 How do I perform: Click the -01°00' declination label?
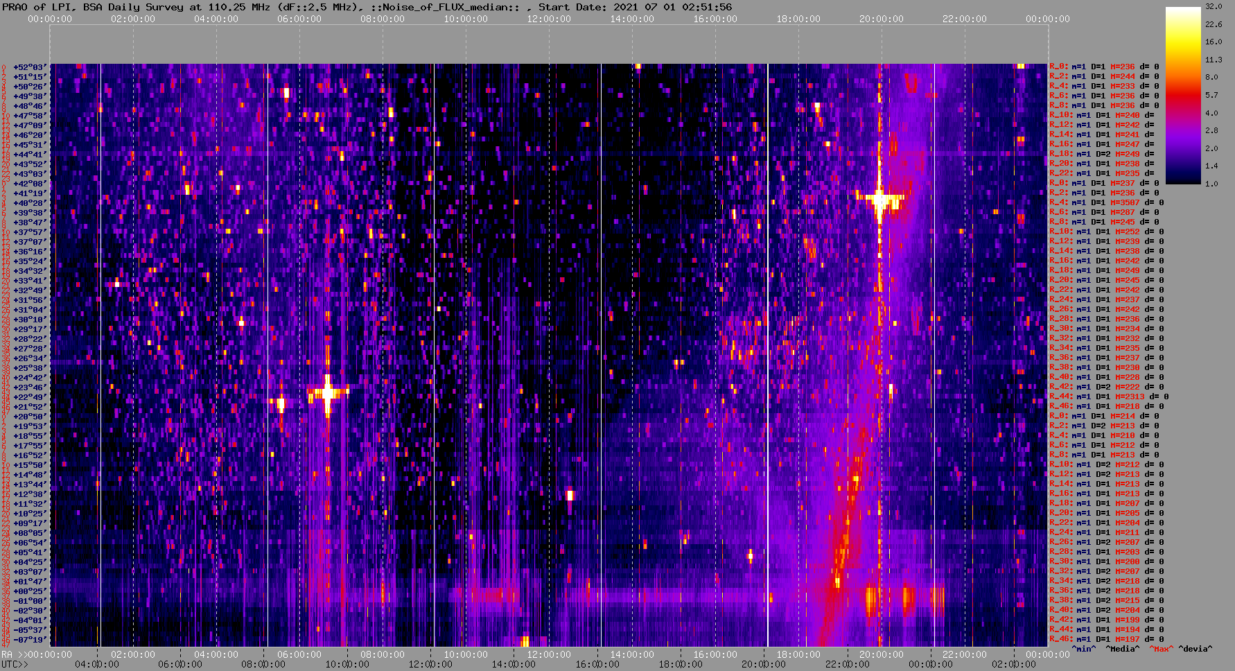coord(29,601)
